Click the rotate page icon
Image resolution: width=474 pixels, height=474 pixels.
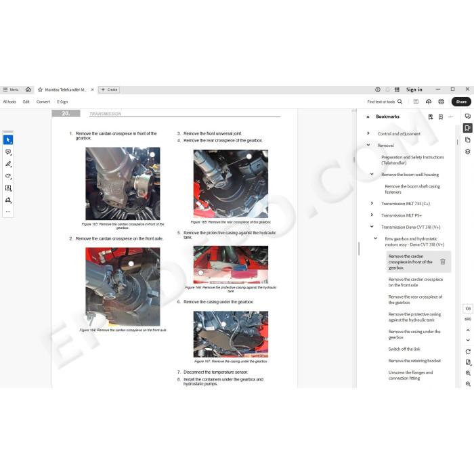468,351
